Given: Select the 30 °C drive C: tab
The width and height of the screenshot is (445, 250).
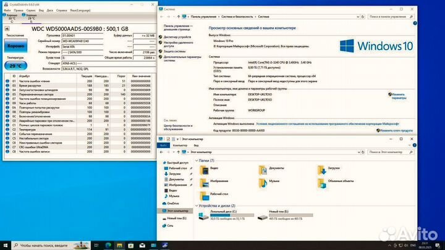Looking at the screenshot, I should point(11,19).
